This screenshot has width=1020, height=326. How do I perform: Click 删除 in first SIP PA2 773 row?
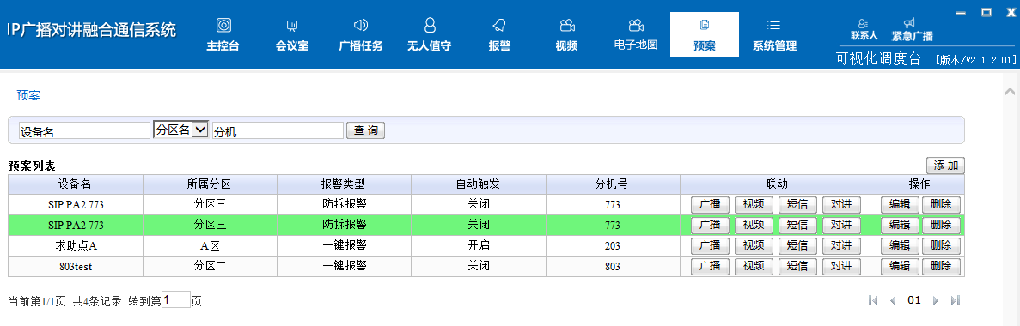coord(941,204)
